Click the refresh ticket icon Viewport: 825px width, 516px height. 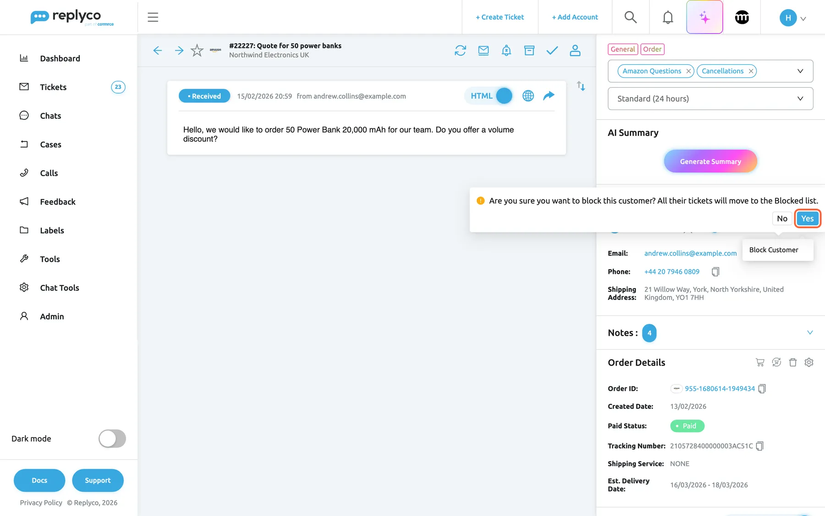(460, 50)
